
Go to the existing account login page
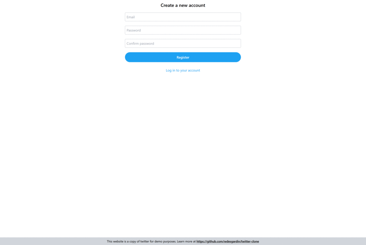(183, 70)
